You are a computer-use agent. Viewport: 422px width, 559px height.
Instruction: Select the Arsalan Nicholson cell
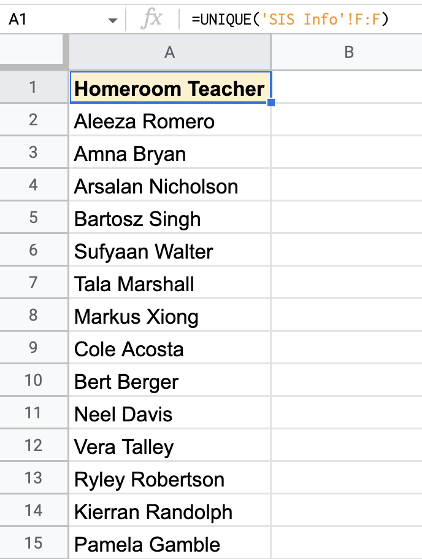(x=169, y=187)
